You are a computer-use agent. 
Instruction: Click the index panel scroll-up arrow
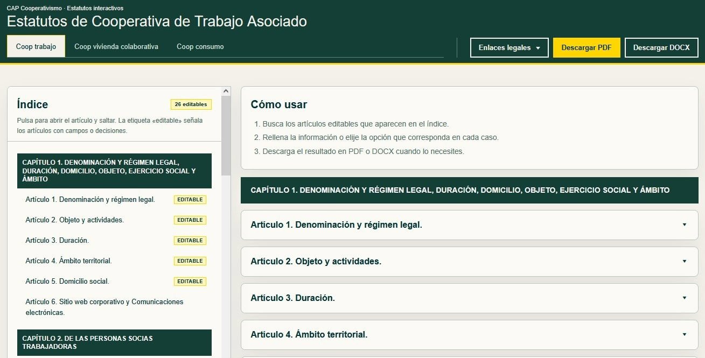pos(226,91)
